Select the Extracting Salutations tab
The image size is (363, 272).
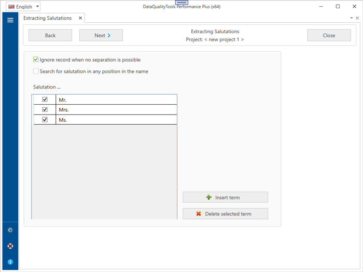point(48,18)
